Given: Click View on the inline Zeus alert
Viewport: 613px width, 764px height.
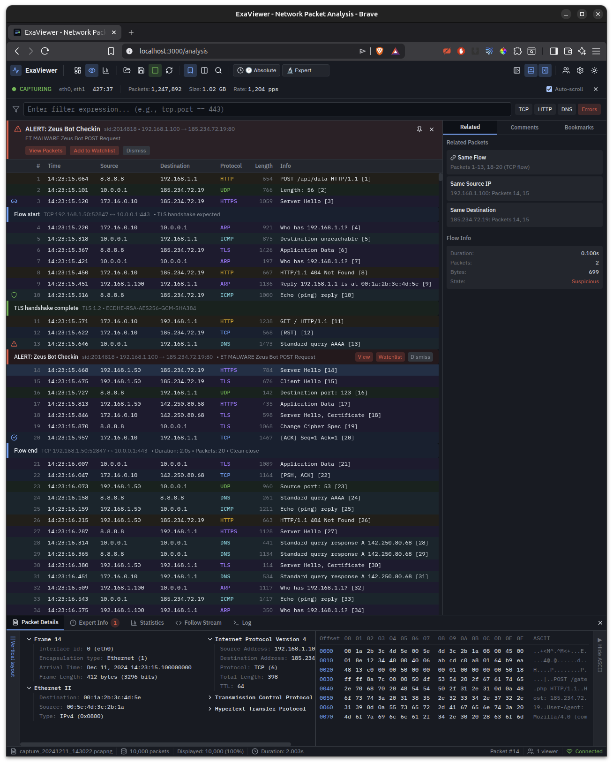Looking at the screenshot, I should pyautogui.click(x=364, y=357).
